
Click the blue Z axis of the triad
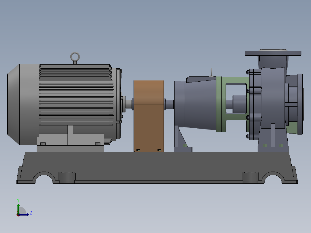[24, 215]
